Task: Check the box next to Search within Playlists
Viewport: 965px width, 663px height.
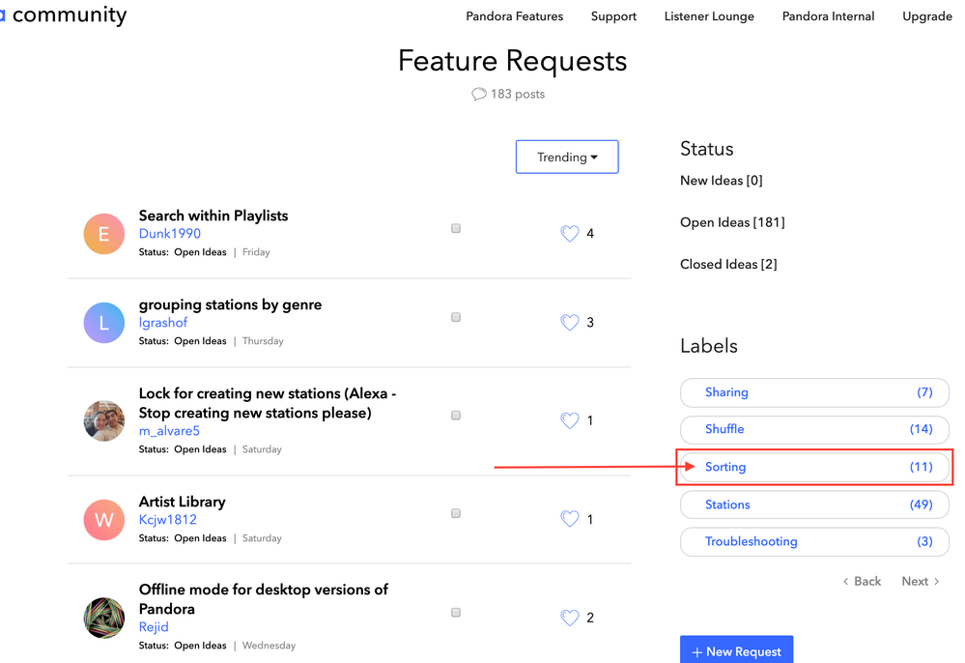Action: 455,228
